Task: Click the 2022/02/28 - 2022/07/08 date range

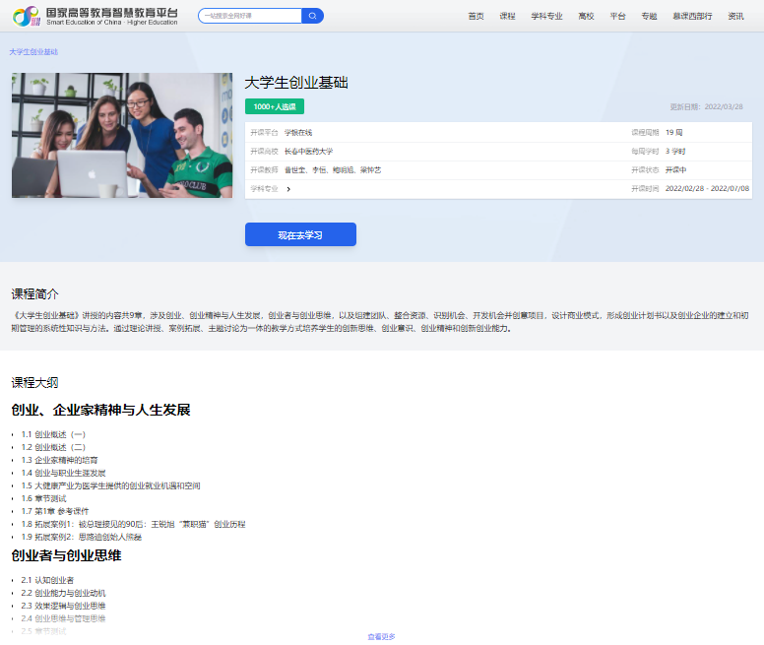Action: [x=707, y=188]
